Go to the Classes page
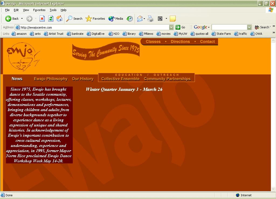This screenshot has width=276, height=199. 153,42
